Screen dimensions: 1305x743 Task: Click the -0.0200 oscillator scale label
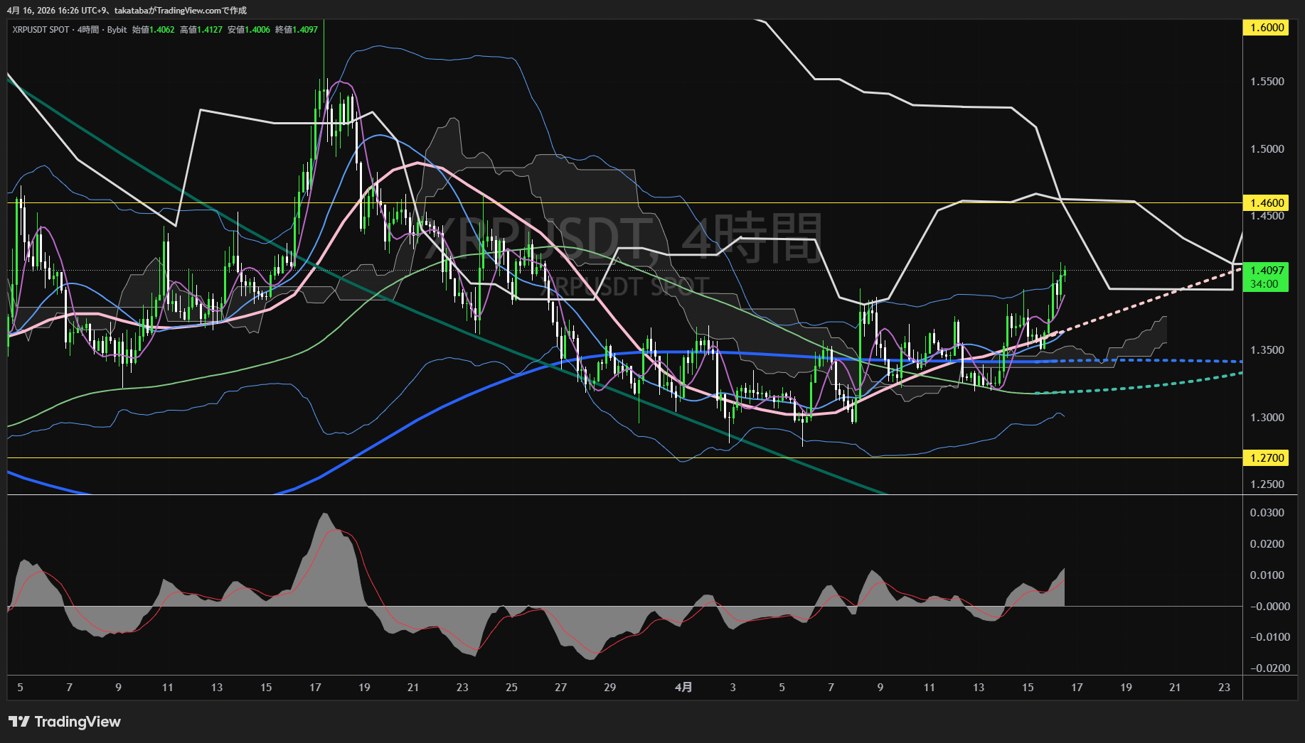point(1270,668)
